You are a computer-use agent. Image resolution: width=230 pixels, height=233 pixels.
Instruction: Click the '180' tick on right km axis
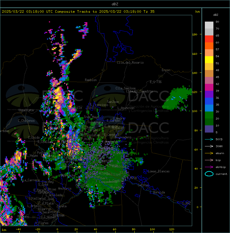coord(195,35)
